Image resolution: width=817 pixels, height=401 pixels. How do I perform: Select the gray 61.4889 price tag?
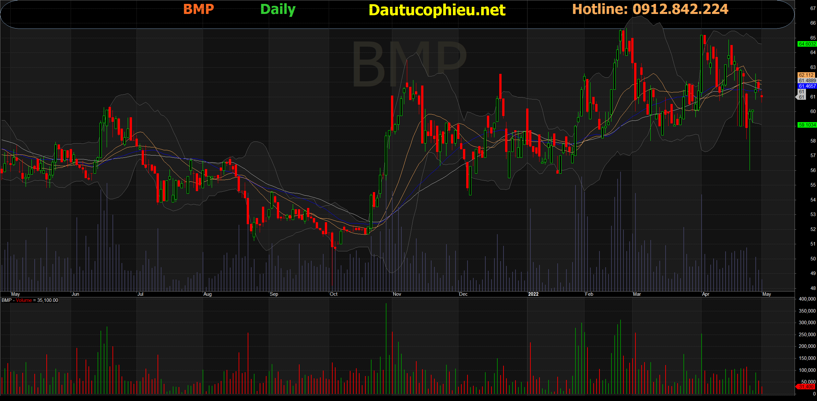[x=807, y=81]
